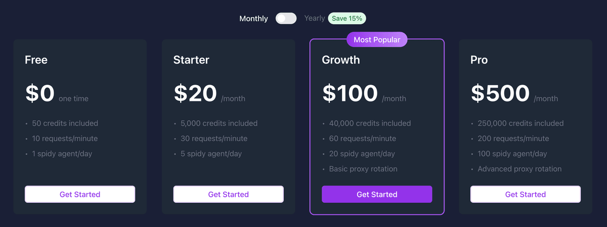This screenshot has width=607, height=227.
Task: Click the $500 Pro price
Action: click(x=500, y=94)
